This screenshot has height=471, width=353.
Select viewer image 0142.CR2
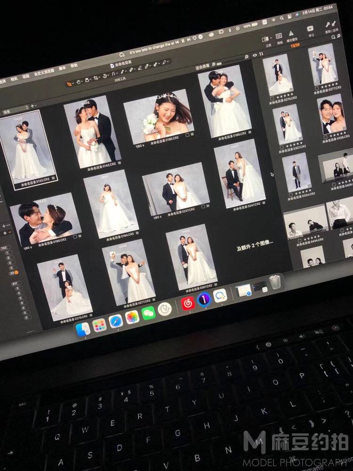tap(92, 132)
